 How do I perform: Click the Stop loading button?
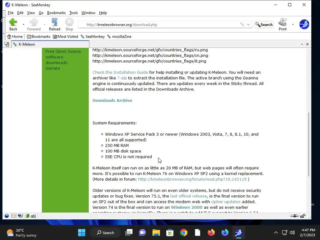coord(69,24)
